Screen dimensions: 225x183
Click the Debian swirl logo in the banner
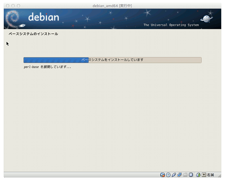click(x=14, y=19)
